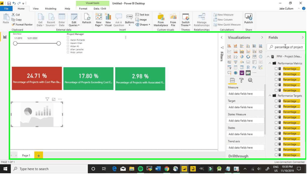Viewport: 307px width, 174px height.
Task: Undo the last action
Action: 14,3
